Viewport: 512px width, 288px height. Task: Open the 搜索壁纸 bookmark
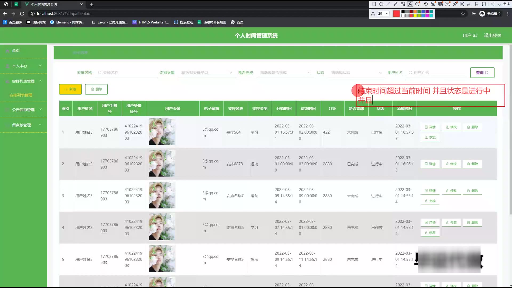(x=183, y=22)
